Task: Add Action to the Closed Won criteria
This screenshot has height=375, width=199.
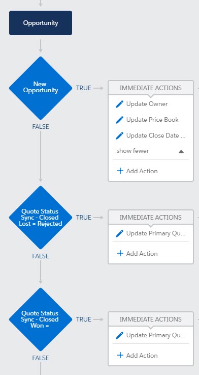Action: (x=142, y=356)
